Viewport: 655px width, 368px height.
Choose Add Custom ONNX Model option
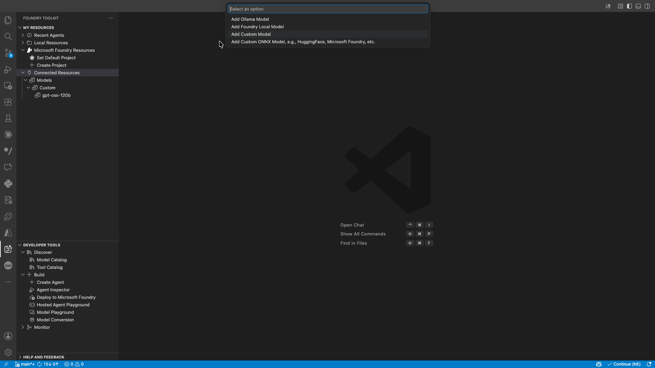[327, 42]
